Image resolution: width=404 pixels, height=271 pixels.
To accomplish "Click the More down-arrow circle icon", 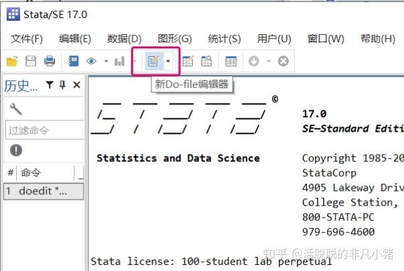I will click(x=254, y=61).
